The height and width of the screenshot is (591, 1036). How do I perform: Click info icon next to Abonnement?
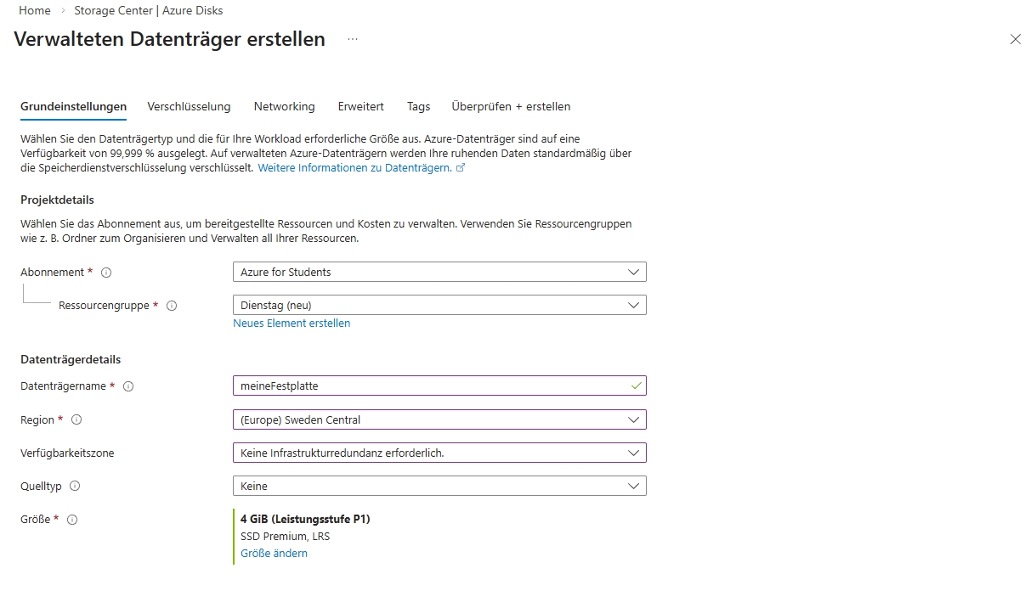click(x=106, y=273)
